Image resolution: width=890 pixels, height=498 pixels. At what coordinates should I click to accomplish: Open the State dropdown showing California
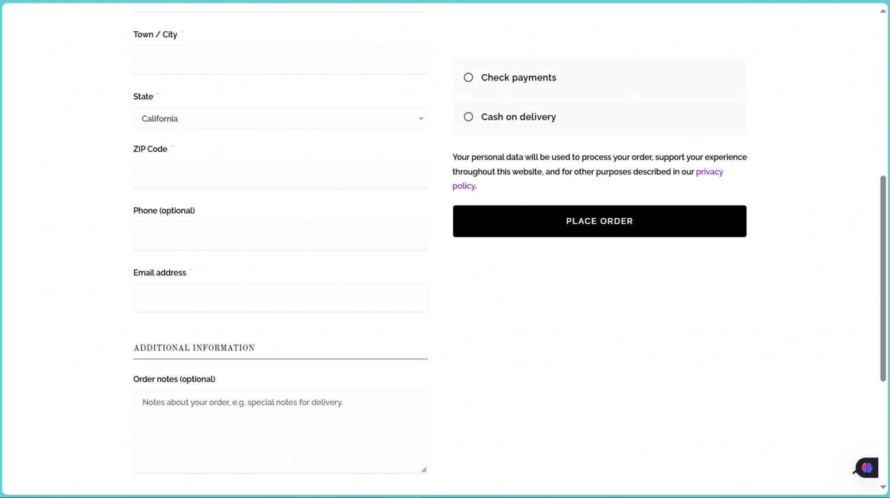[280, 119]
